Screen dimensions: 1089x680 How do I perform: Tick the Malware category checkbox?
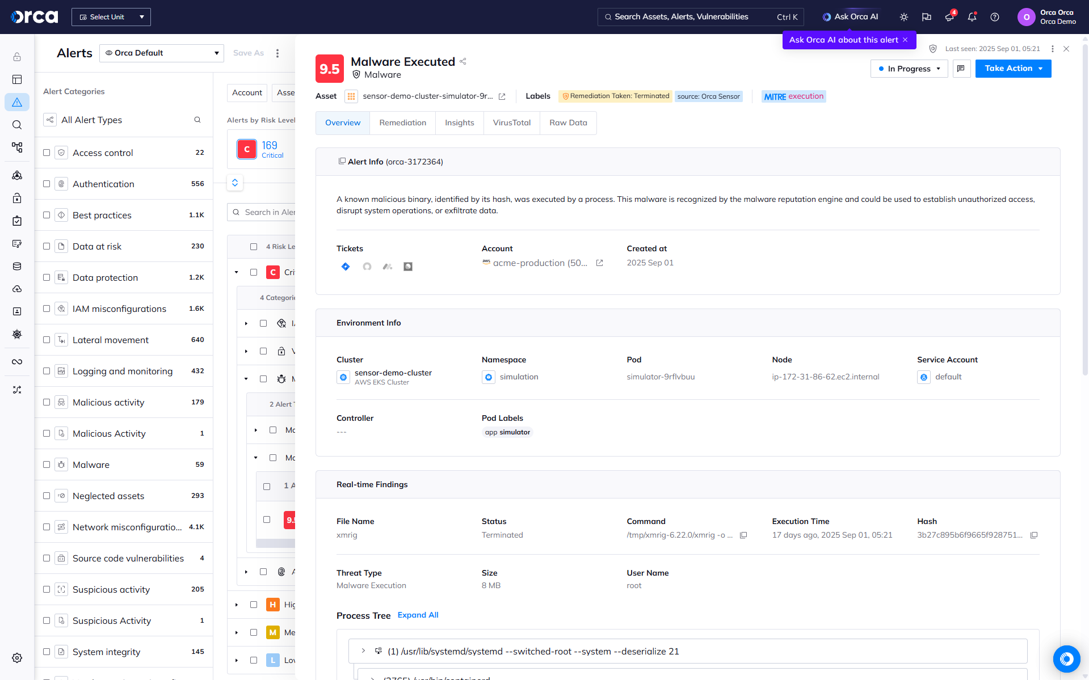pos(47,464)
